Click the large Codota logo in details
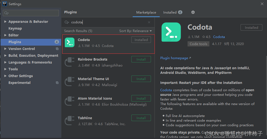The width and height of the screenshot is (267, 139). pyautogui.click(x=171, y=32)
